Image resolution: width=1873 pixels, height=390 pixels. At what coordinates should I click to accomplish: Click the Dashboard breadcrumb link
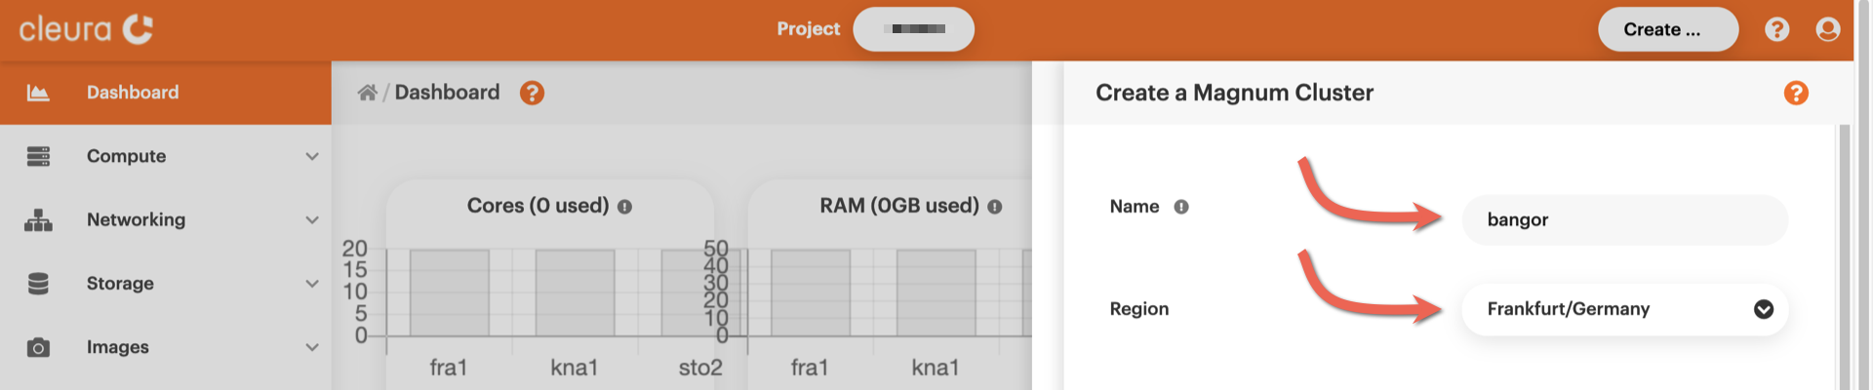[447, 93]
